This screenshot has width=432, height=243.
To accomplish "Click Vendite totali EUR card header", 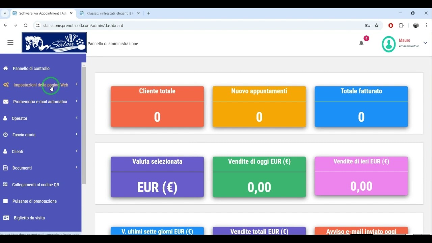I will 259,231.
